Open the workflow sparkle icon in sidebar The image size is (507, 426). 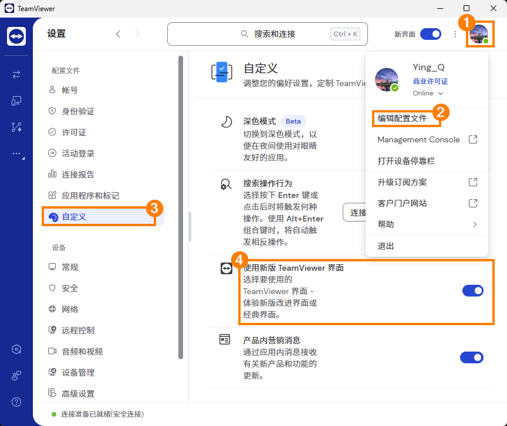pyautogui.click(x=16, y=127)
